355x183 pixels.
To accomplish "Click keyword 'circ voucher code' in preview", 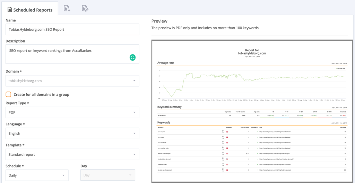I will (163, 148).
